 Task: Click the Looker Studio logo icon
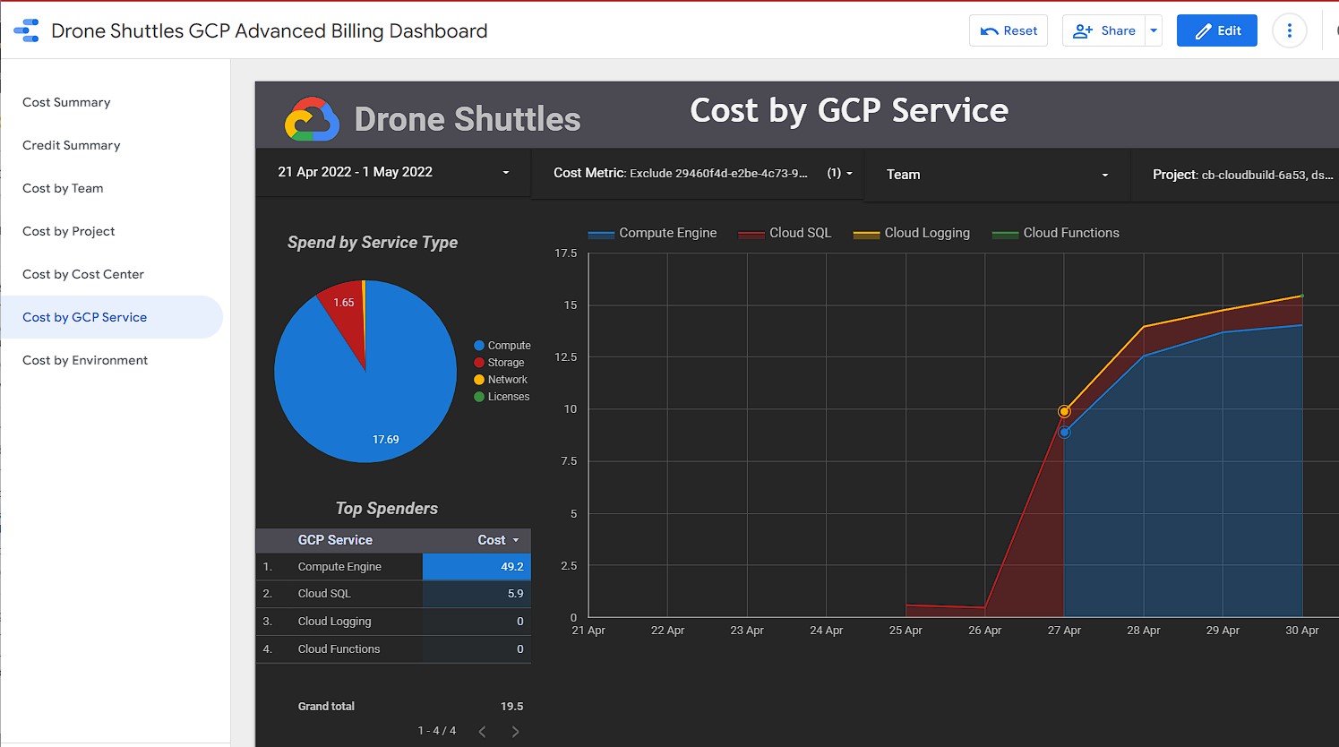(x=27, y=30)
